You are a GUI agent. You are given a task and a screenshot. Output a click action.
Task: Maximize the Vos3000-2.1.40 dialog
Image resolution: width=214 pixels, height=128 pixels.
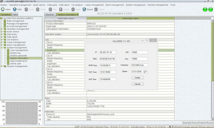coord(147,40)
